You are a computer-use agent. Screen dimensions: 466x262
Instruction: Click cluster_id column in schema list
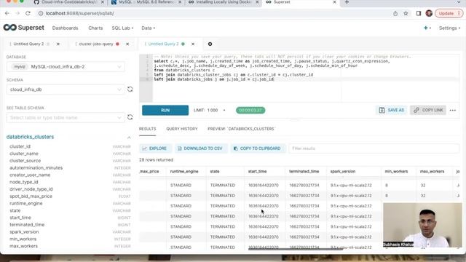pos(20,147)
